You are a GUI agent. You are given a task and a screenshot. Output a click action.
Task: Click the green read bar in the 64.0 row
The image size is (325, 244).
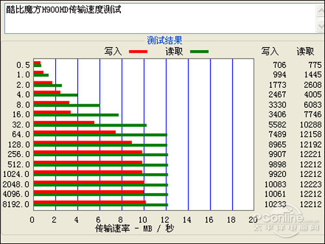[100, 135]
